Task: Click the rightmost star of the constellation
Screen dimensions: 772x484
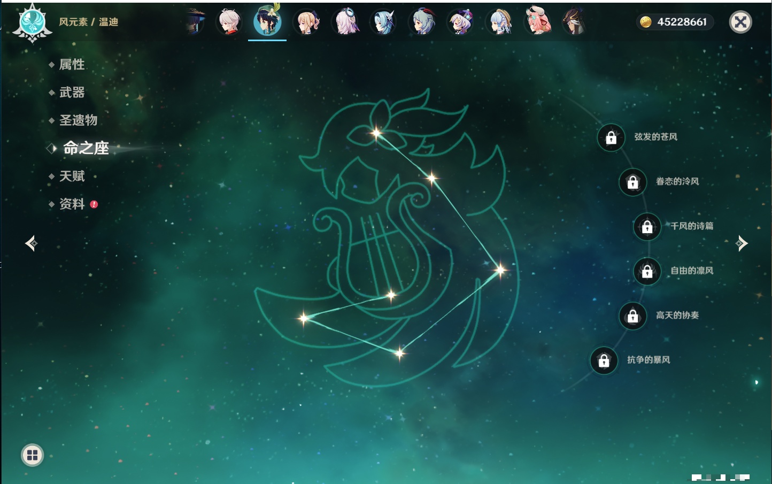Action: (x=500, y=270)
